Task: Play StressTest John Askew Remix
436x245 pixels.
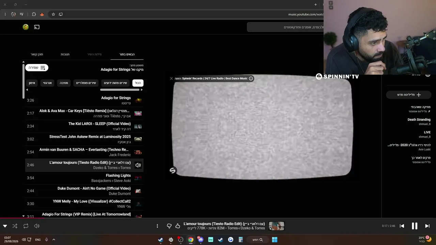Action: click(x=84, y=139)
